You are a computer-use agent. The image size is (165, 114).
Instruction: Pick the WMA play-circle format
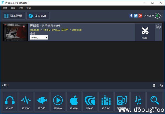click(x=58, y=102)
